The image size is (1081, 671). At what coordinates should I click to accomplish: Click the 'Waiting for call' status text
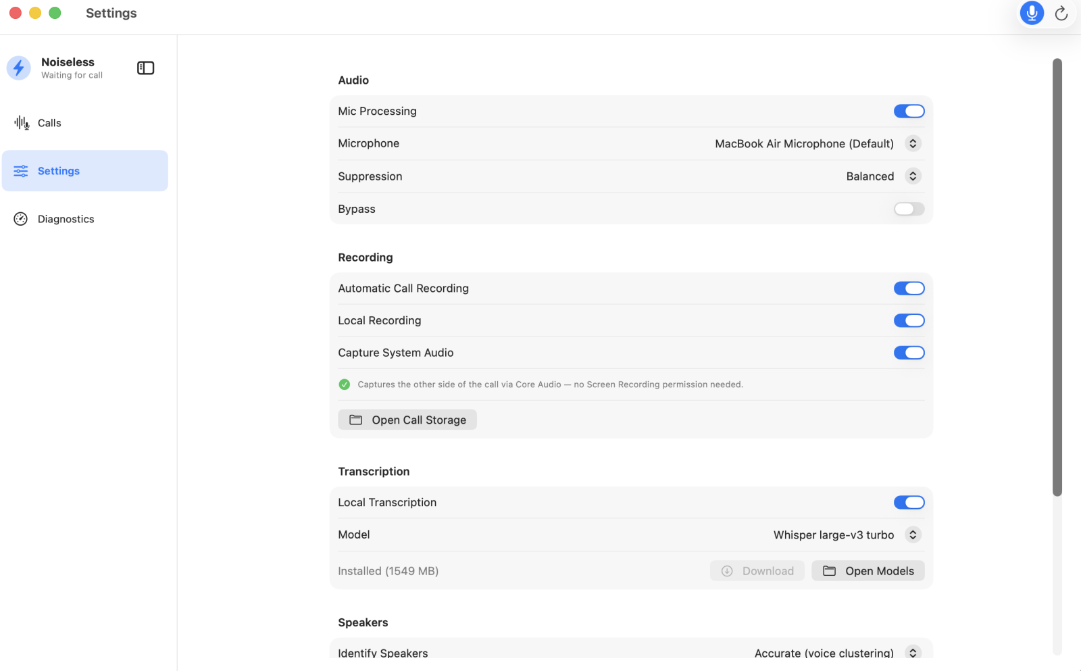pos(72,75)
